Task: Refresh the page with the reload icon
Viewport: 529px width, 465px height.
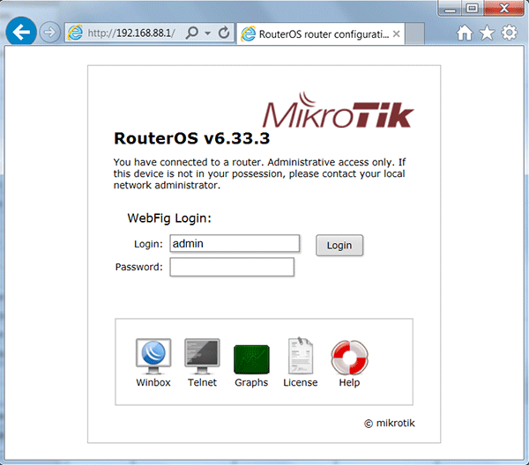Action: click(224, 33)
